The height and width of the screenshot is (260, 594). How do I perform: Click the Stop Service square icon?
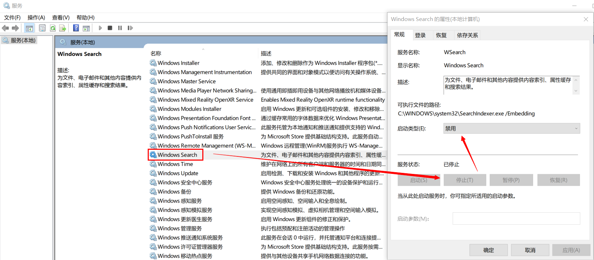point(110,28)
